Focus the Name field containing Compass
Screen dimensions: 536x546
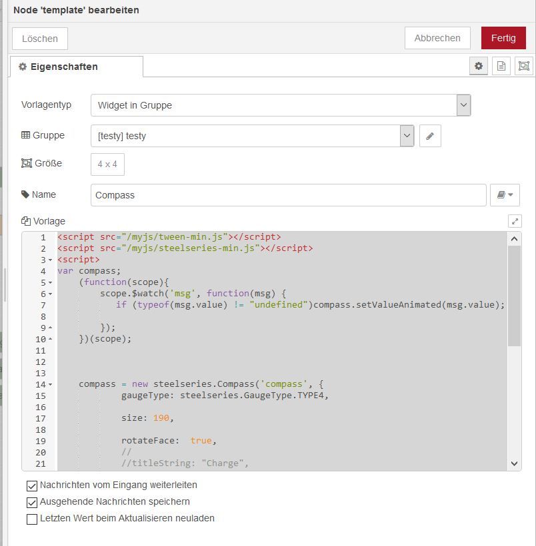coord(289,195)
